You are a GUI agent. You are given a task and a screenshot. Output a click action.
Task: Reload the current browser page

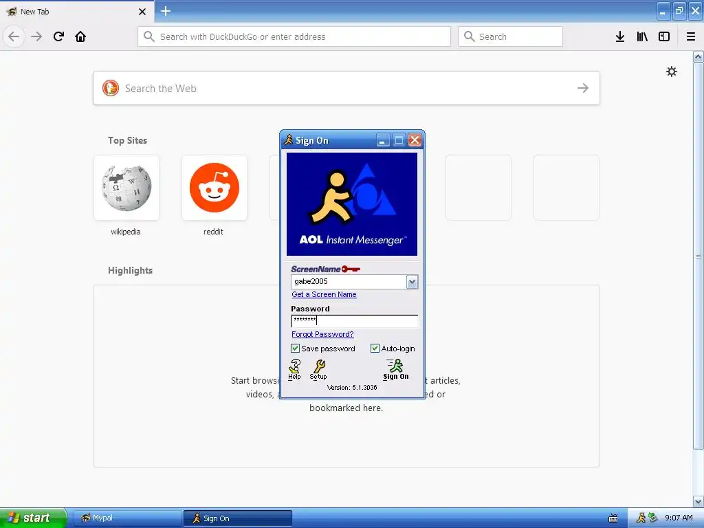pyautogui.click(x=58, y=36)
